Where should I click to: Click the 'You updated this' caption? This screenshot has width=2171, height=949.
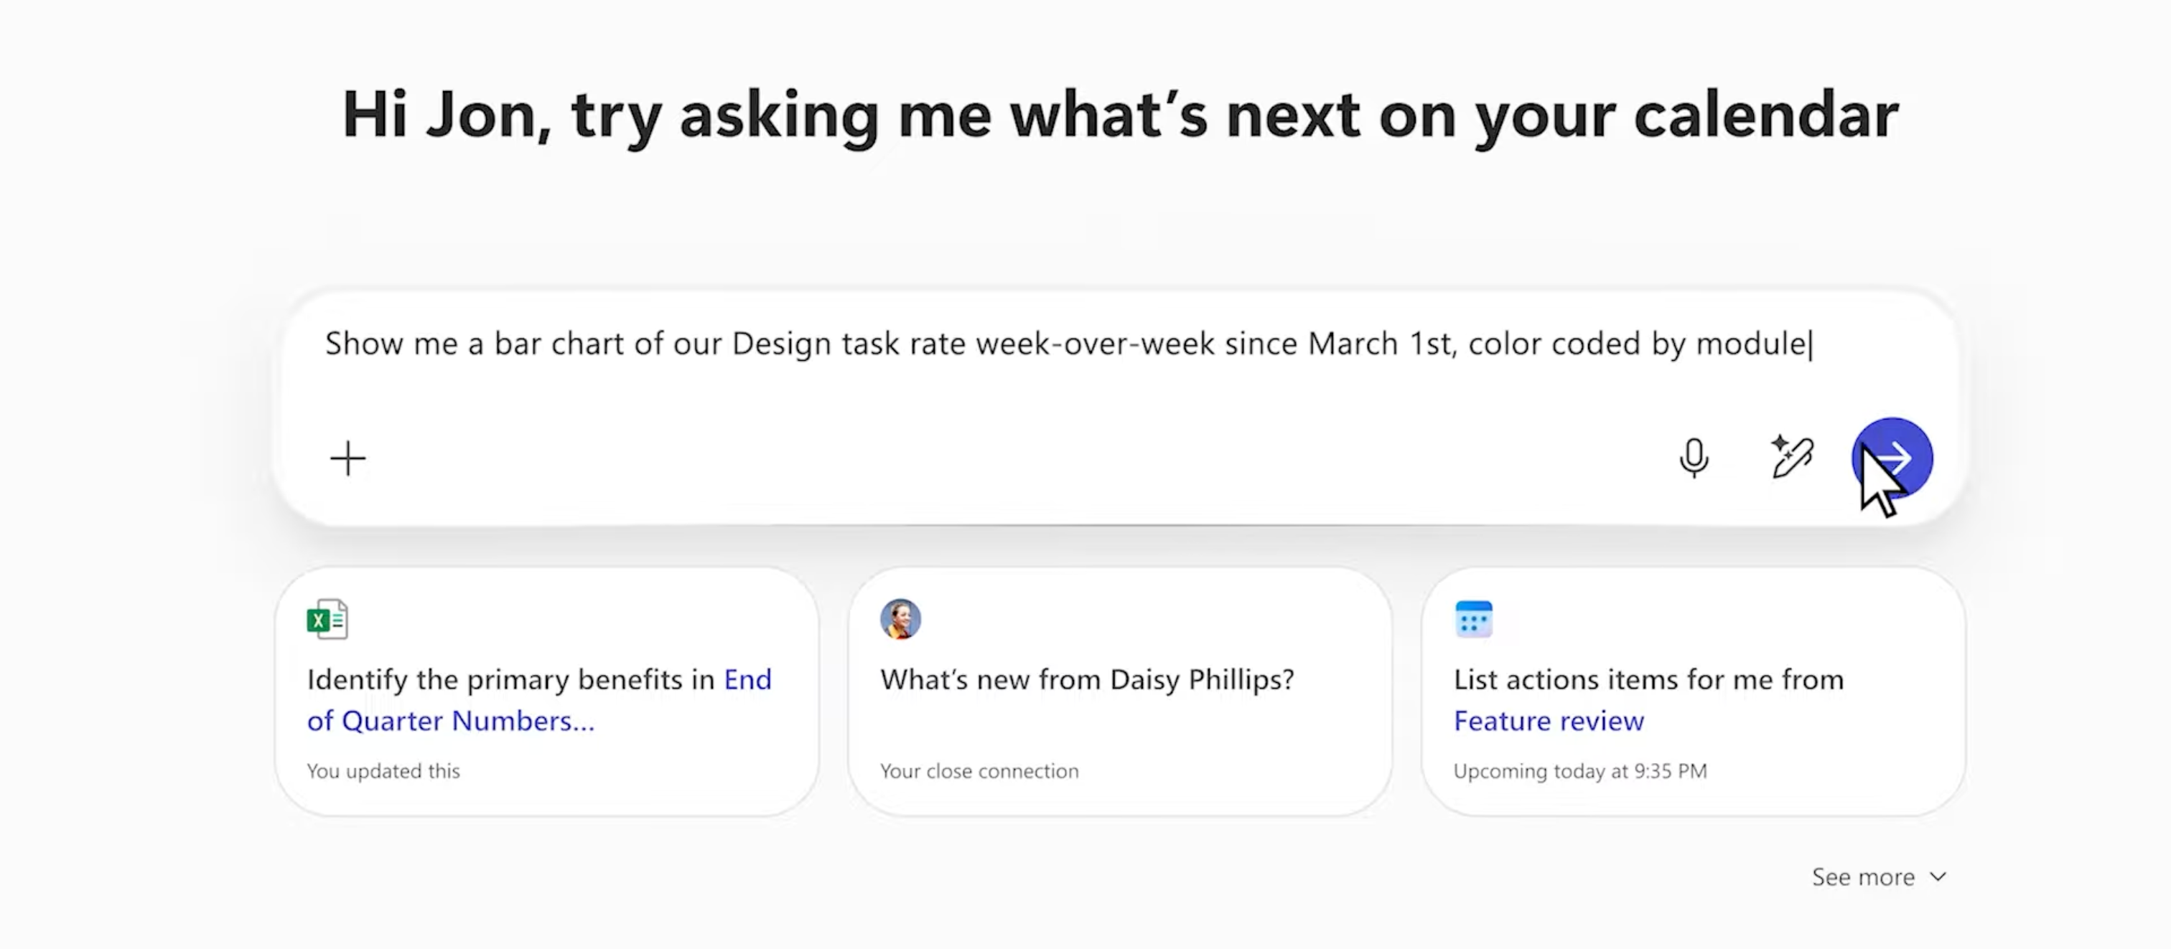[x=383, y=770]
